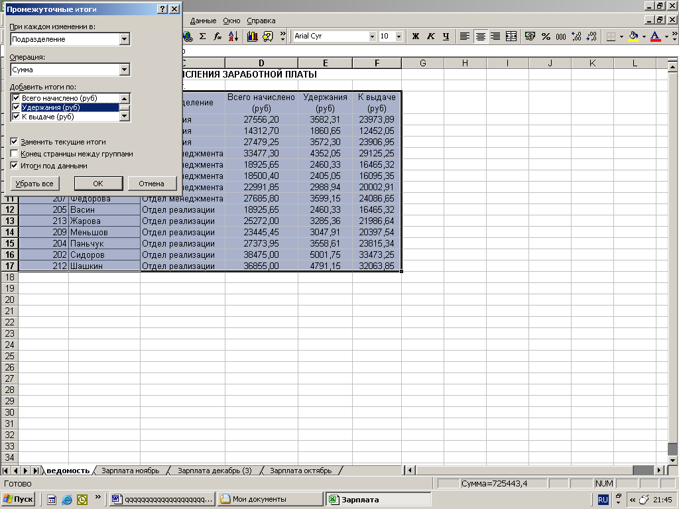Screen dimensions: 679x509
Task: Align cell text left
Action: [465, 36]
